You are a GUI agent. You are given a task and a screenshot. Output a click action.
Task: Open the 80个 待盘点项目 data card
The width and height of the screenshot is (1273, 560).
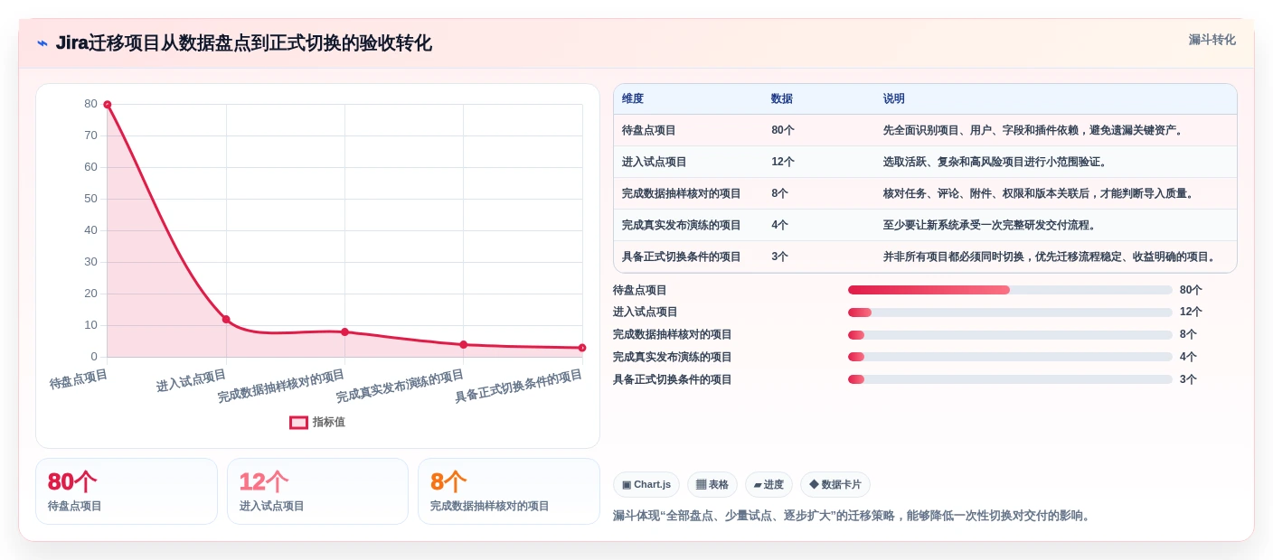tap(127, 491)
